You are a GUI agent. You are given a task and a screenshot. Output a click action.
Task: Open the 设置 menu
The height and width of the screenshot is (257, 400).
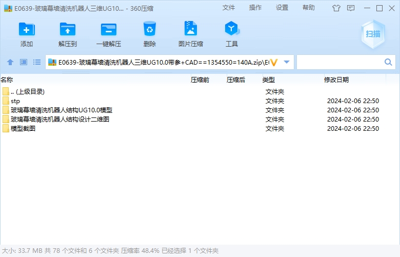click(x=282, y=8)
